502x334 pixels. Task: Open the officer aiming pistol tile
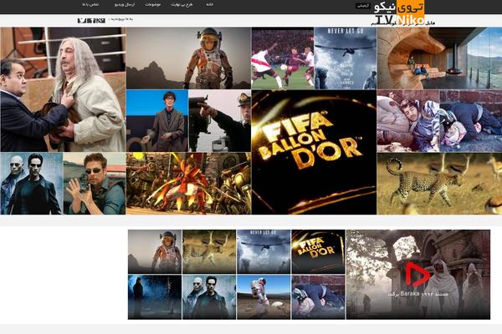coord(219,121)
